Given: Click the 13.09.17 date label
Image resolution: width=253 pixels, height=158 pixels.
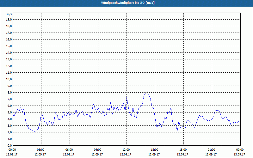Looking at the screenshot, I should tap(239, 154).
